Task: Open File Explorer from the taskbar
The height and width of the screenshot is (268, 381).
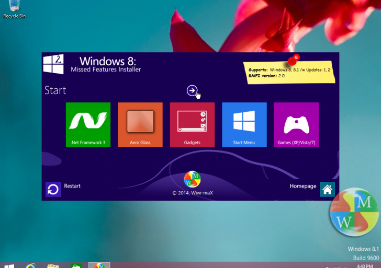Action: 53,265
